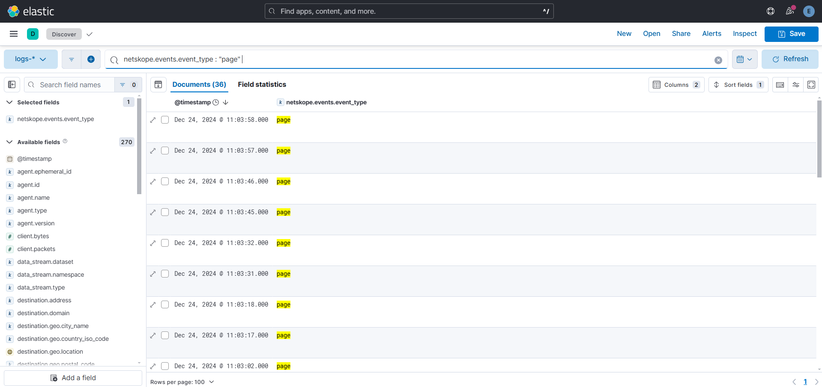This screenshot has width=822, height=387.
Task: Clear the query with the X icon
Action: (x=718, y=60)
